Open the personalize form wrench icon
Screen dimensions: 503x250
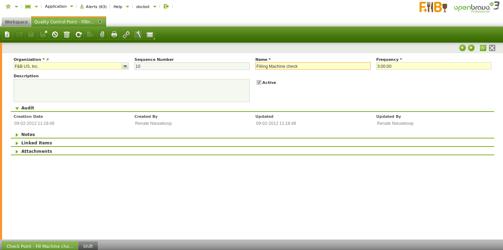(138, 35)
